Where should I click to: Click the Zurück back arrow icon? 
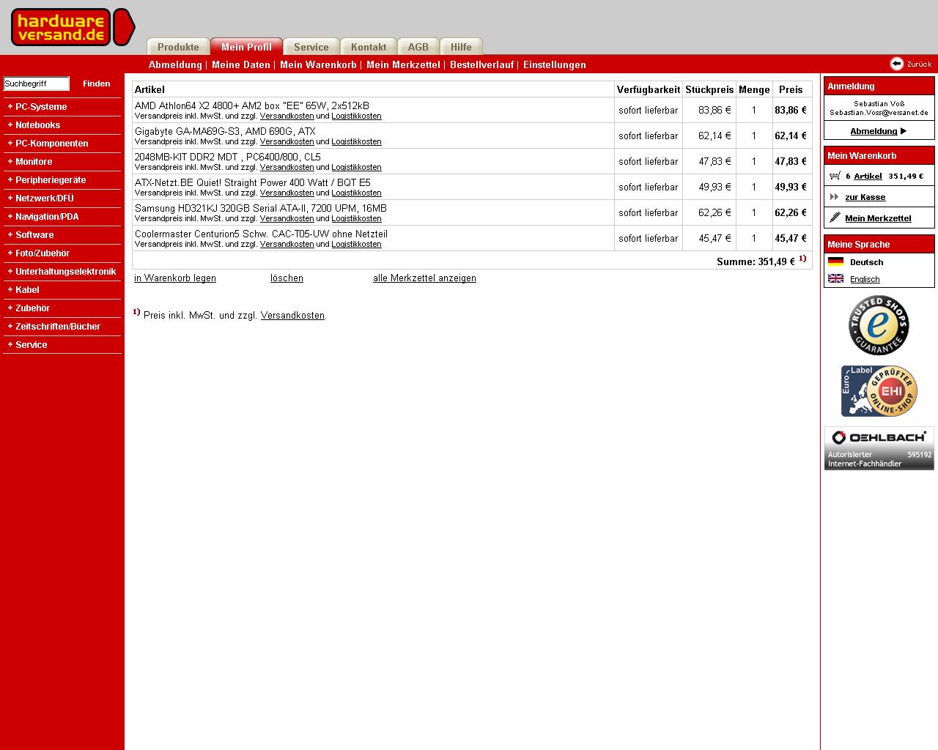pyautogui.click(x=897, y=64)
